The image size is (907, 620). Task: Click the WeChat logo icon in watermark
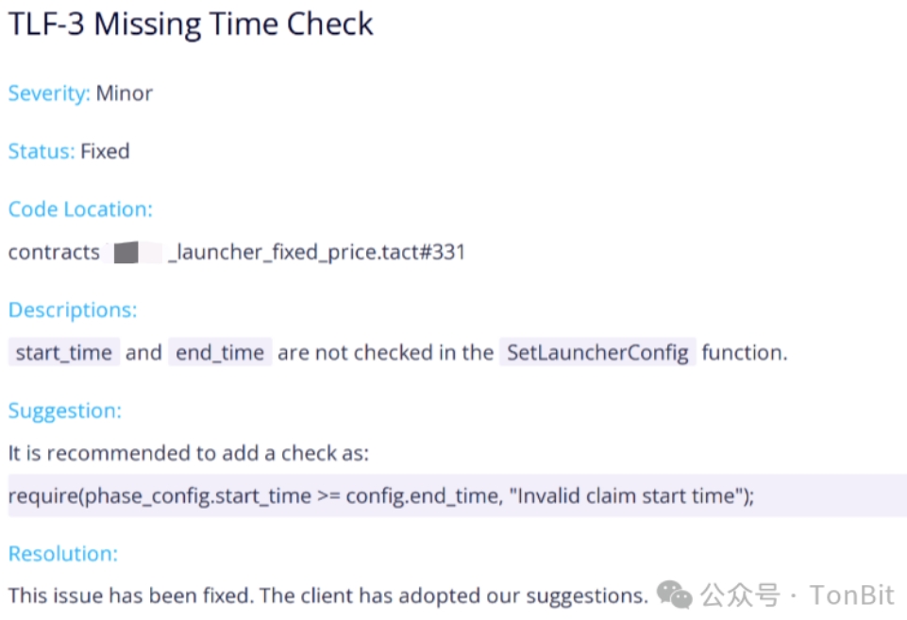pyautogui.click(x=675, y=595)
